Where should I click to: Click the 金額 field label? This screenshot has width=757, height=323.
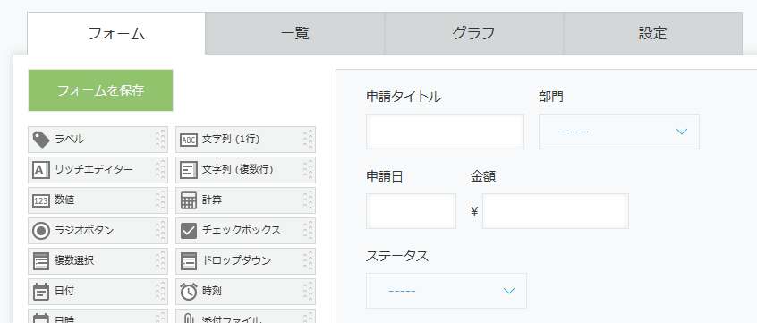(483, 176)
